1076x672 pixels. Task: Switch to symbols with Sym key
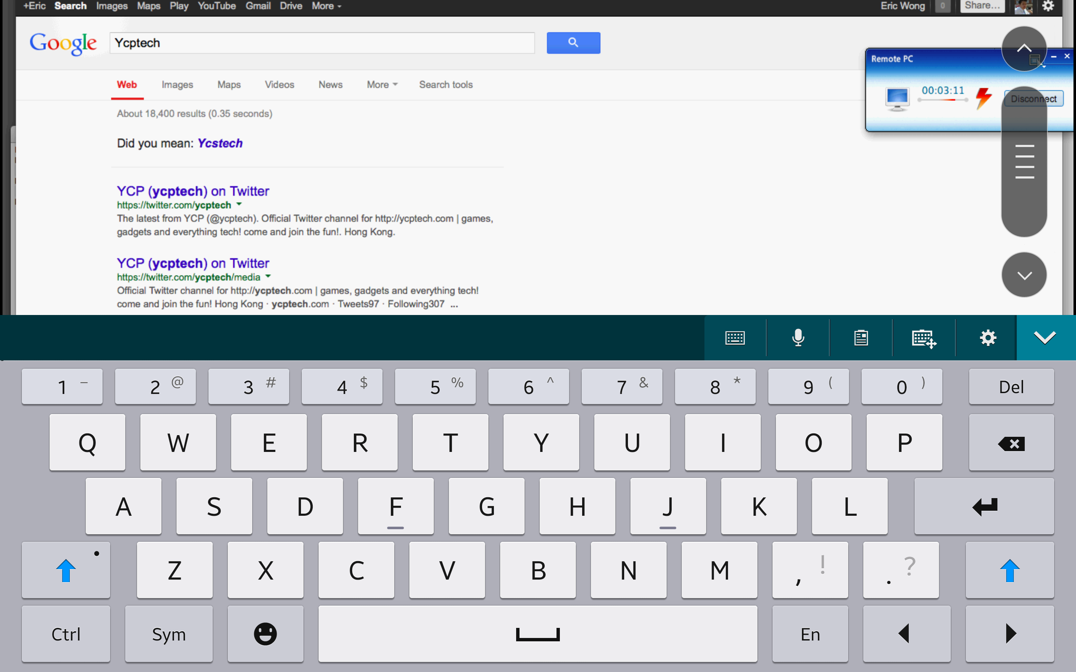coord(169,634)
